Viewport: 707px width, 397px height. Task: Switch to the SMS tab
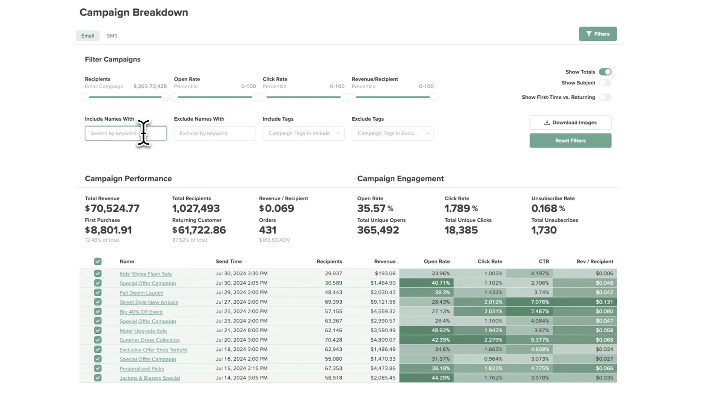coord(112,36)
